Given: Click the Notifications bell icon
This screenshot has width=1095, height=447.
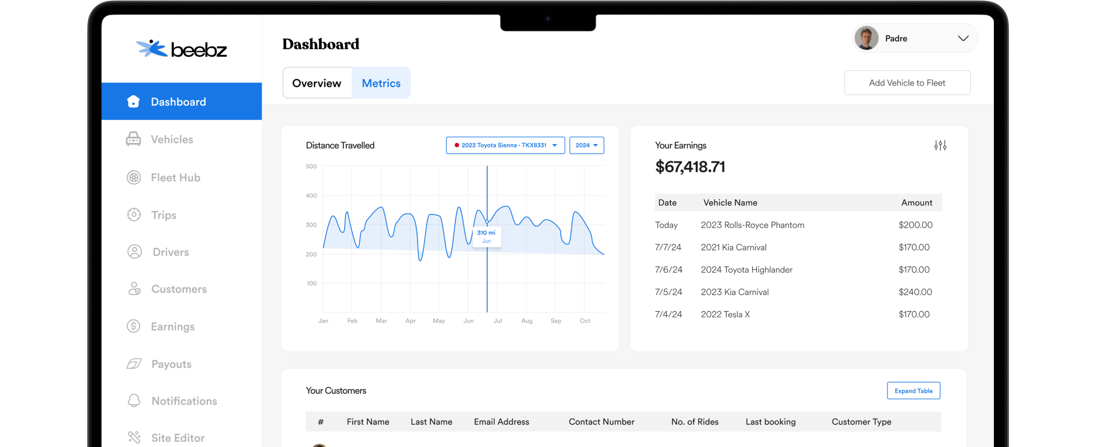Looking at the screenshot, I should click(x=134, y=400).
